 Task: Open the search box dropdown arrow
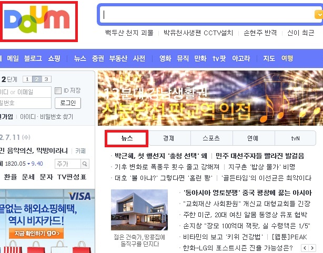(x=319, y=15)
